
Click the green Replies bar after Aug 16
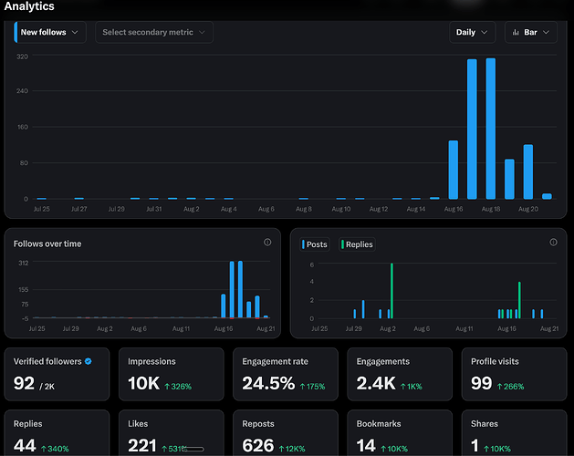tap(519, 300)
